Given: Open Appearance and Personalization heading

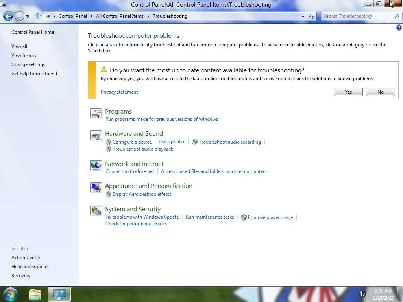Looking at the screenshot, I should pyautogui.click(x=148, y=186).
